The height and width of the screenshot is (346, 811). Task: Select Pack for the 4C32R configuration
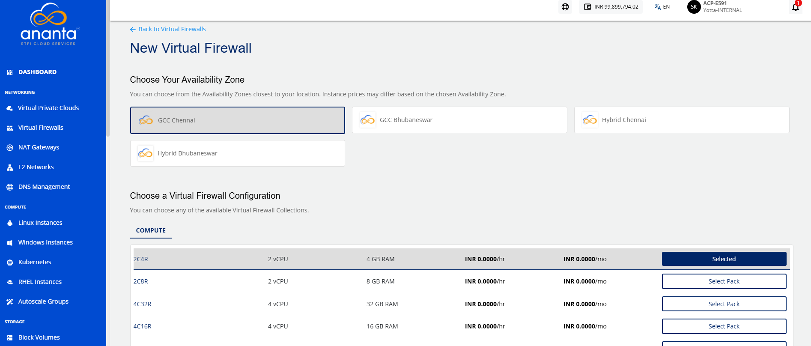pos(724,304)
